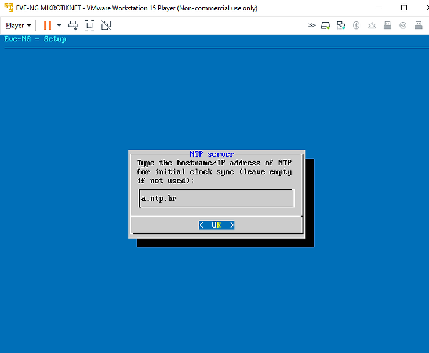Viewport: 429px width, 353px height.
Task: Send Ctrl+Alt+Del to the virtual machine
Action: click(73, 26)
